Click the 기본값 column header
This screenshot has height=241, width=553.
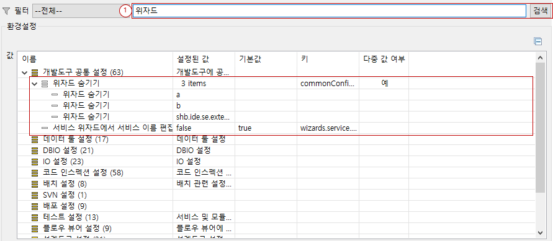[x=266, y=59]
